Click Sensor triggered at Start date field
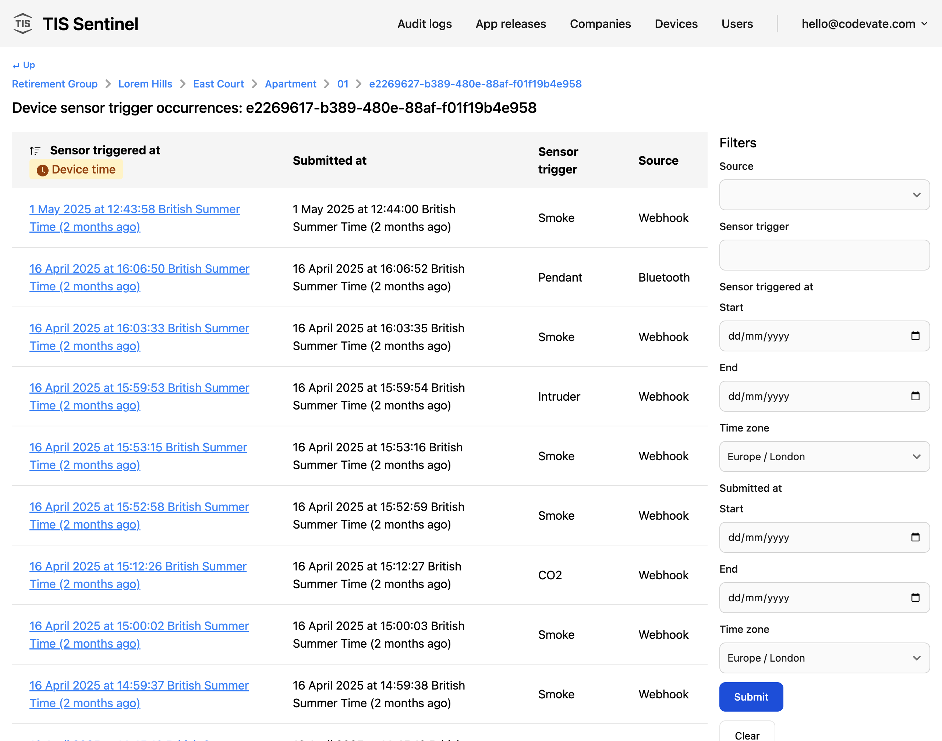The image size is (942, 741). pyautogui.click(x=824, y=336)
